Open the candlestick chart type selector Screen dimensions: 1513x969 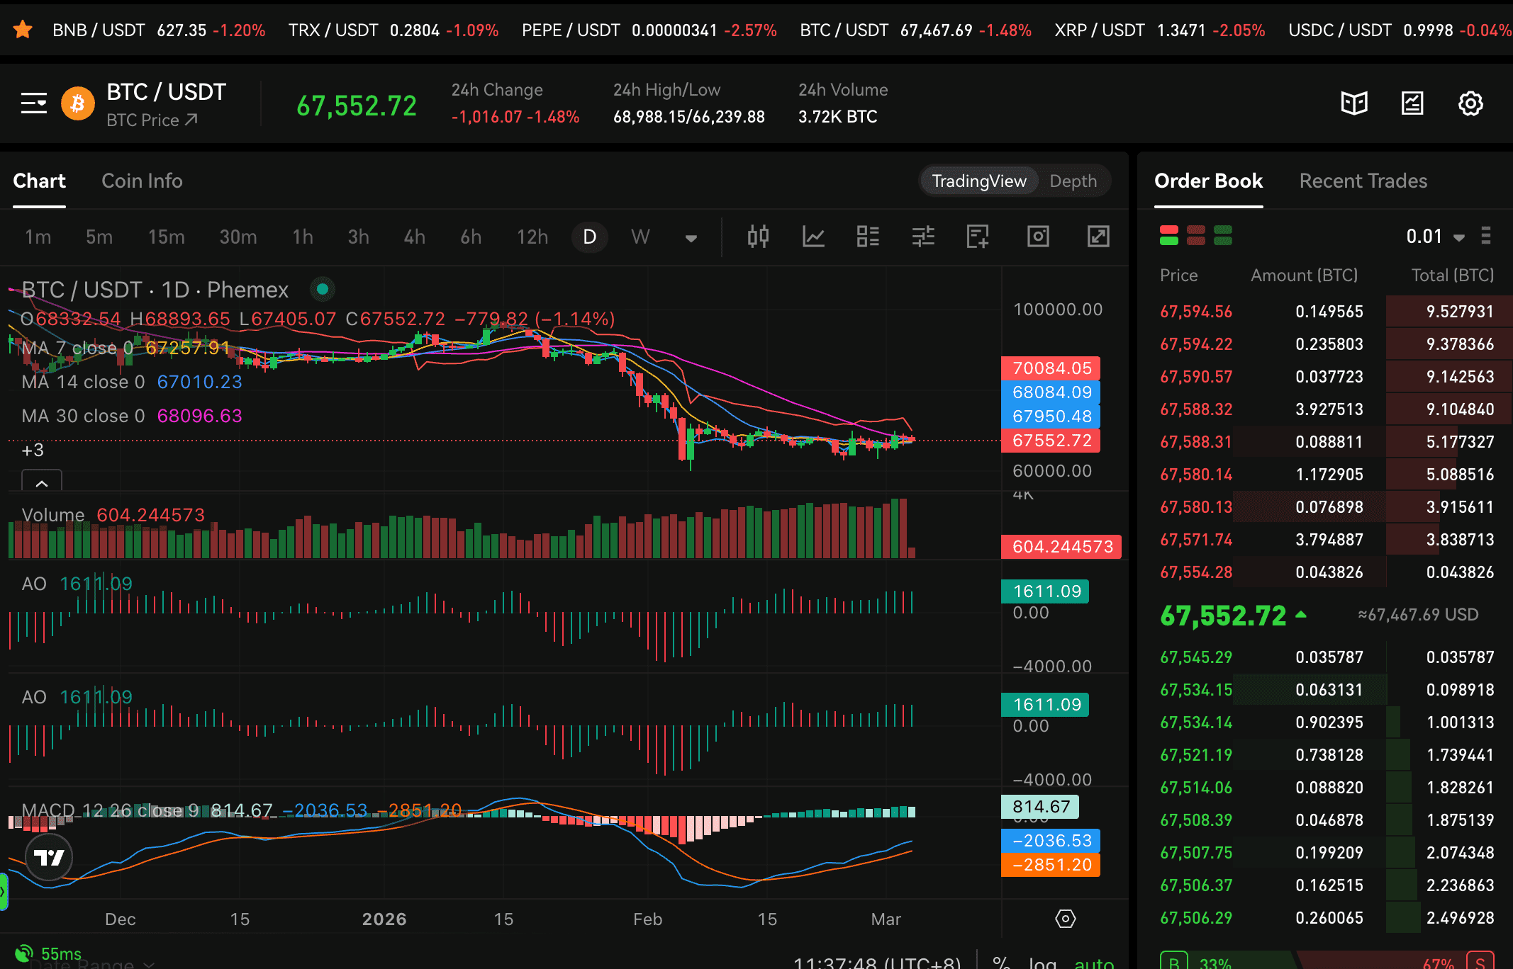[x=758, y=237]
